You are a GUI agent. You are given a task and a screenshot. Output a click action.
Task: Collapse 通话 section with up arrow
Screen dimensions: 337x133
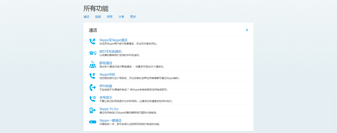[247, 30]
